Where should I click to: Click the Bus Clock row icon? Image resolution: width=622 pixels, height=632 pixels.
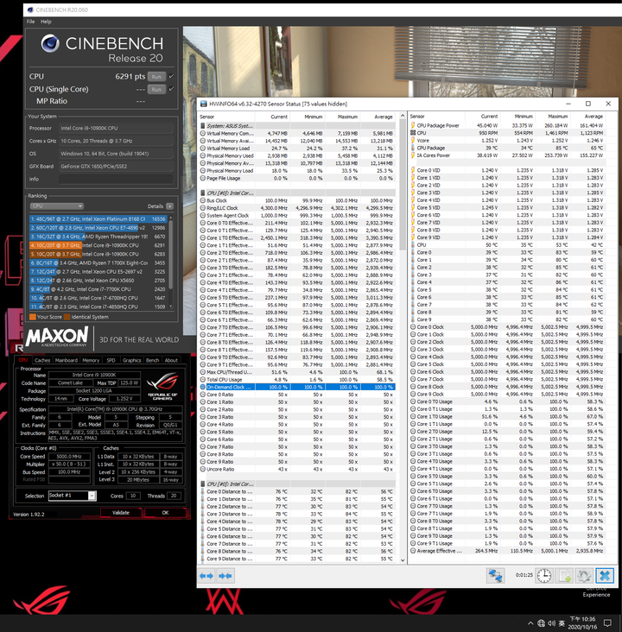coord(203,200)
